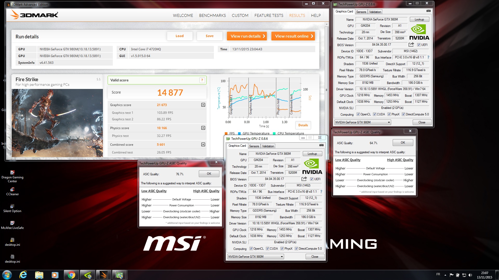Collapse the Physics score section
Screen dimensions: 499x280
pos(203,128)
